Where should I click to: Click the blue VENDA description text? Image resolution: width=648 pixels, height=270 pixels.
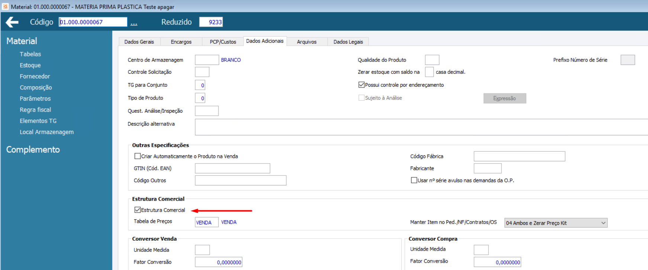(x=229, y=222)
